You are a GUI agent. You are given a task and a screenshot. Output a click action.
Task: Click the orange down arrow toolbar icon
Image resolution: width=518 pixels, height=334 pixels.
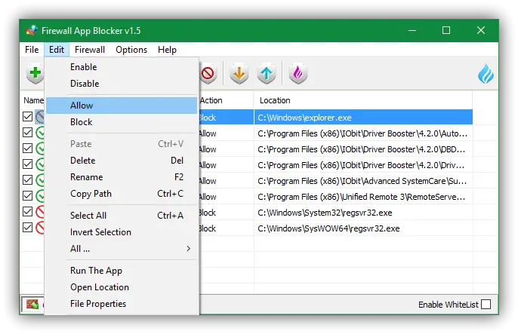pos(239,73)
